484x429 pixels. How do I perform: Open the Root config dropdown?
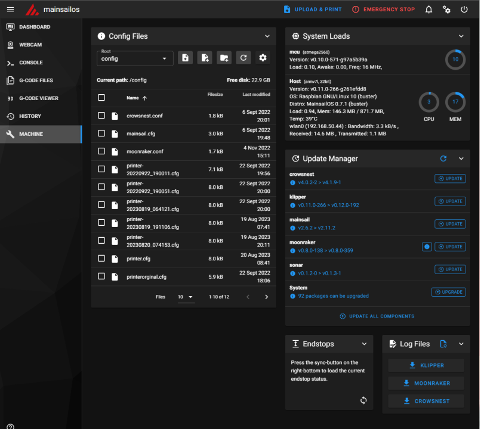(x=135, y=58)
